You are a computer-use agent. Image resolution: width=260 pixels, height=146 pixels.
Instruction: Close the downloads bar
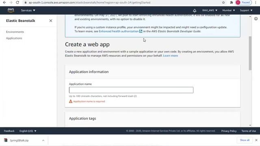tap(256, 140)
